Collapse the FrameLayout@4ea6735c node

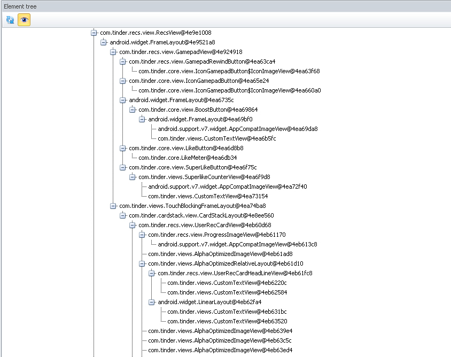tap(123, 100)
